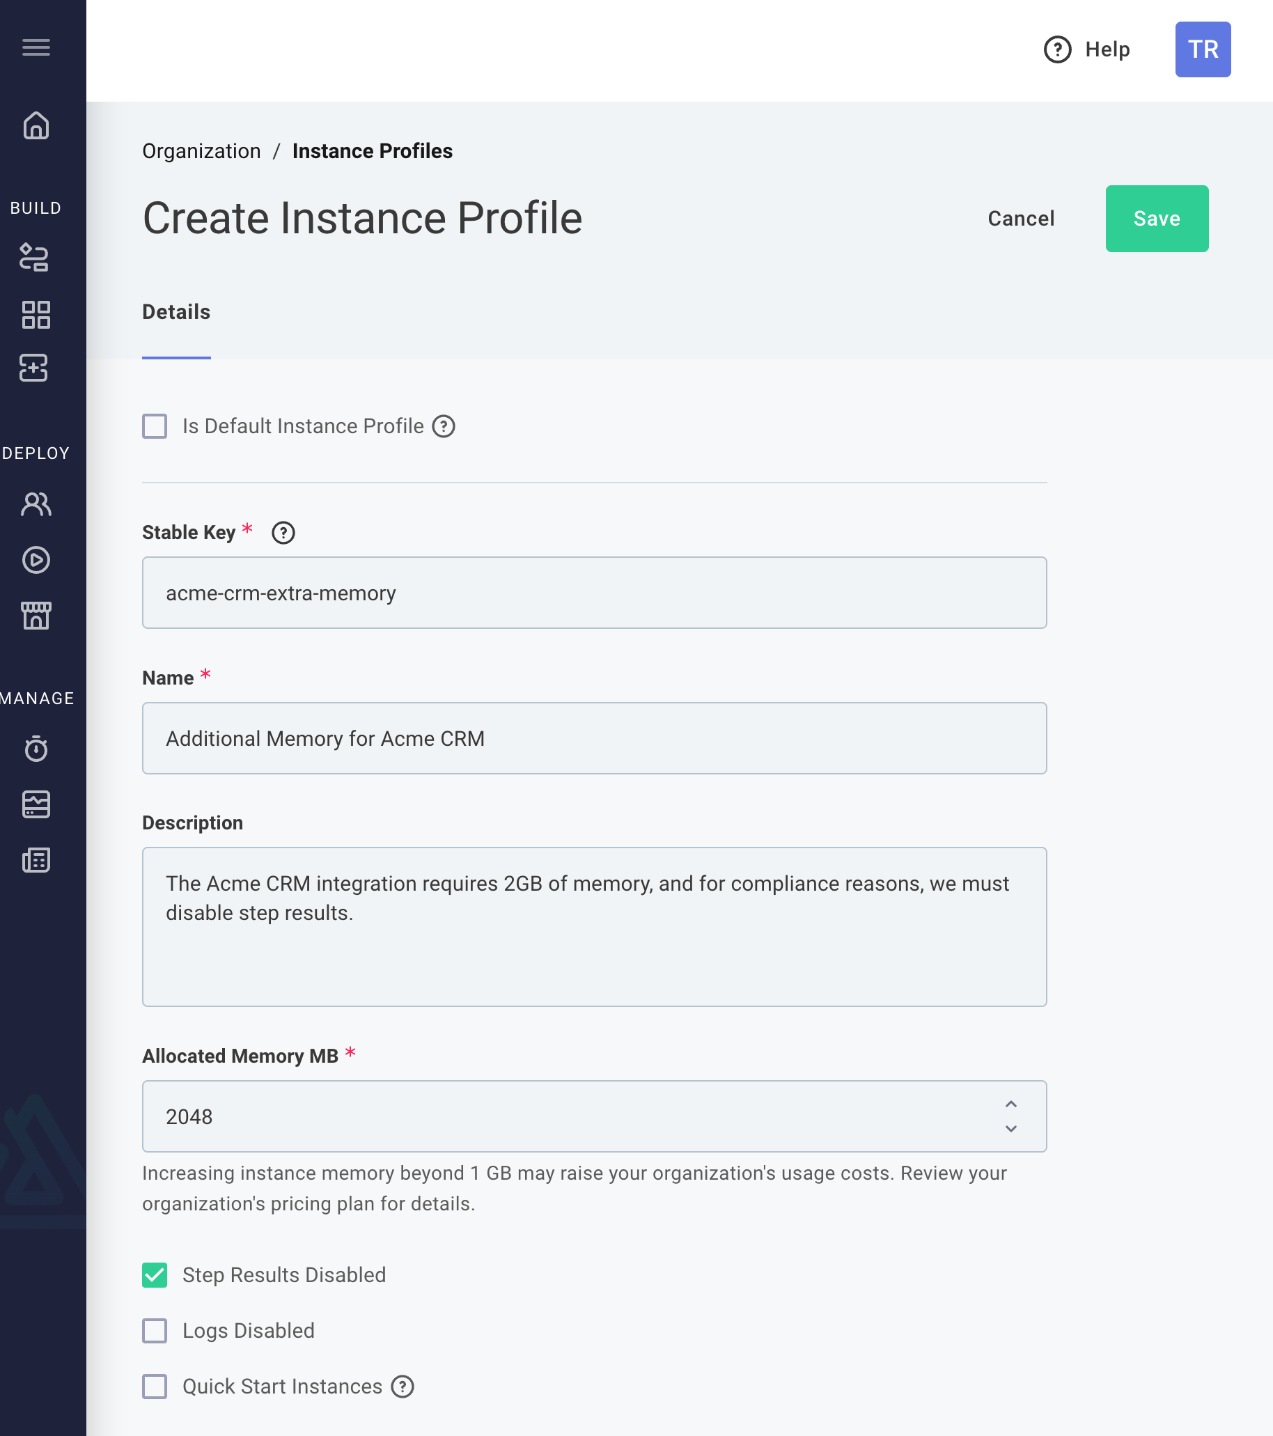The width and height of the screenshot is (1273, 1436).
Task: Open the Home dashboard from the sidebar
Action: [x=36, y=127]
